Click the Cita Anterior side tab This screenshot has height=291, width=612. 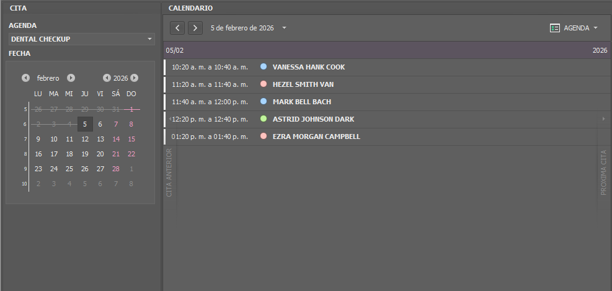169,172
